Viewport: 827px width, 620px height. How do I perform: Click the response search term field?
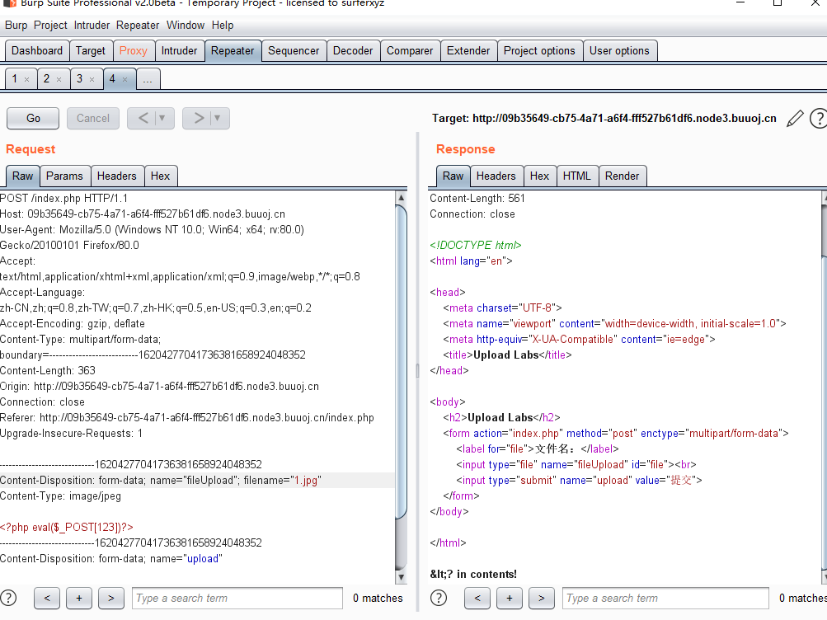[665, 598]
